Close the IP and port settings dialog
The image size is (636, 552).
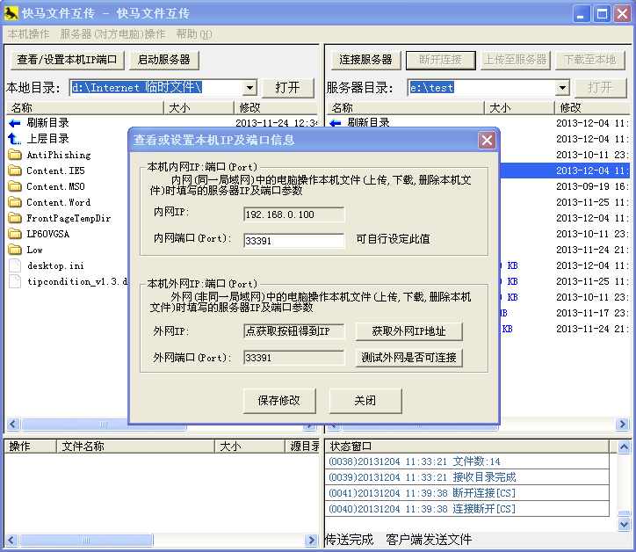pos(487,141)
